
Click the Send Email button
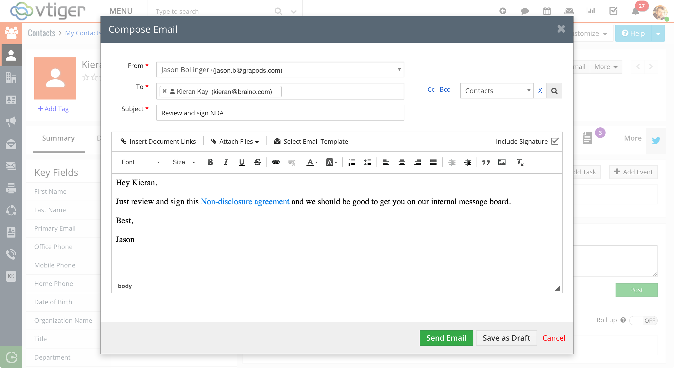(446, 338)
